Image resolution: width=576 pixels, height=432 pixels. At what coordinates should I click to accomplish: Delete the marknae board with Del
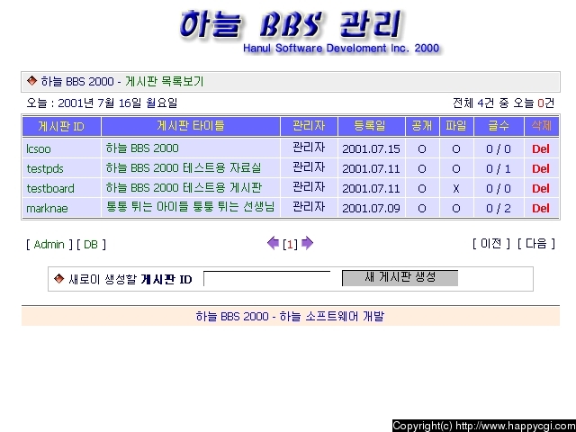click(x=541, y=208)
